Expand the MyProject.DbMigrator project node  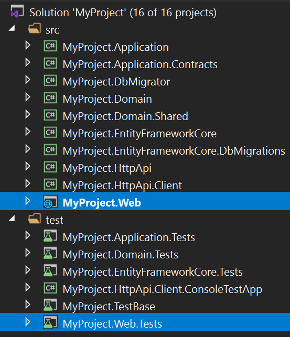[x=28, y=80]
